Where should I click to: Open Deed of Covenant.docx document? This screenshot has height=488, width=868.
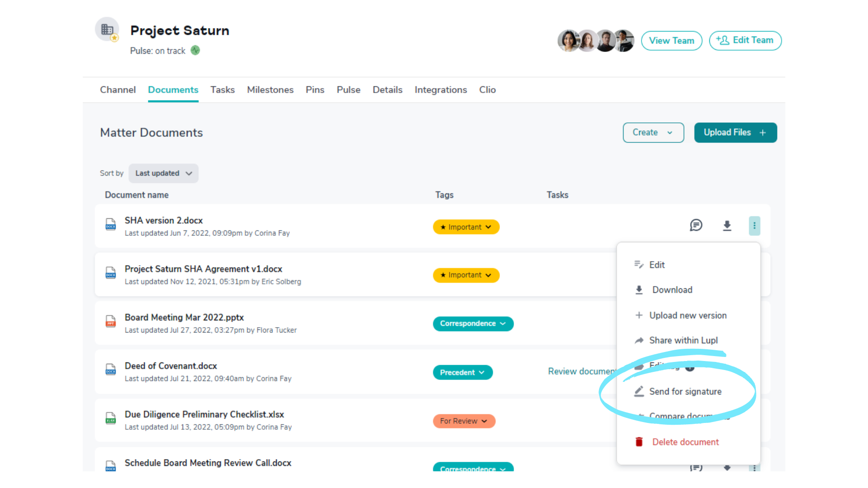171,366
